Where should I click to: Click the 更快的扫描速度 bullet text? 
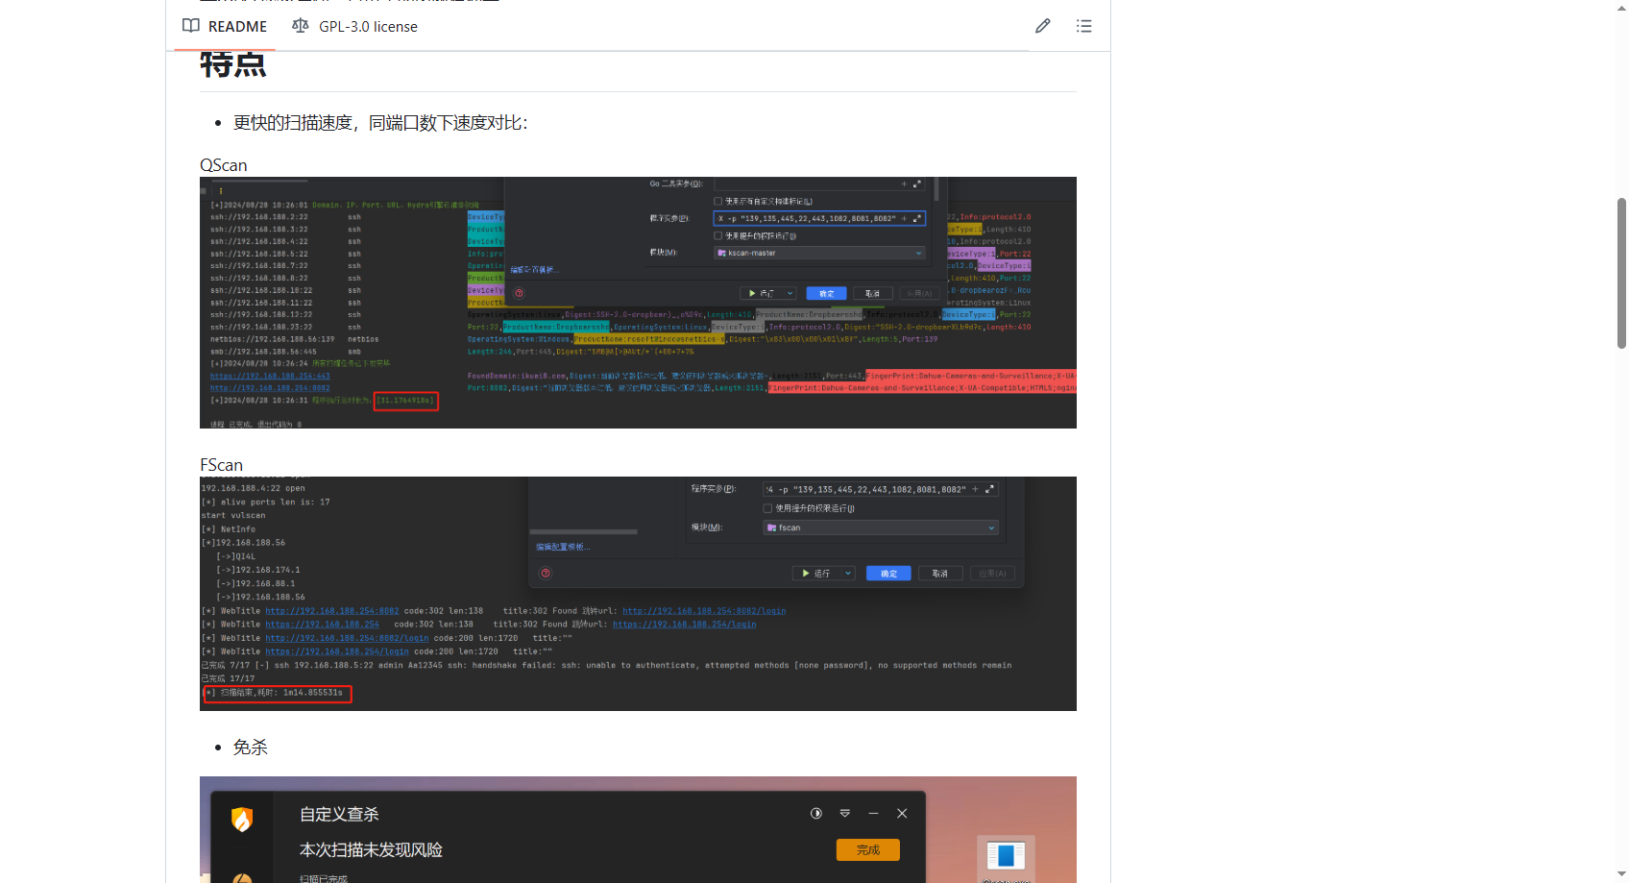tap(380, 123)
